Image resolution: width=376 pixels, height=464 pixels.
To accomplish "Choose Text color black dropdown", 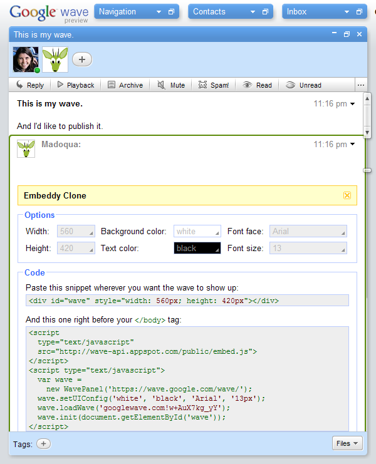I will [x=197, y=248].
